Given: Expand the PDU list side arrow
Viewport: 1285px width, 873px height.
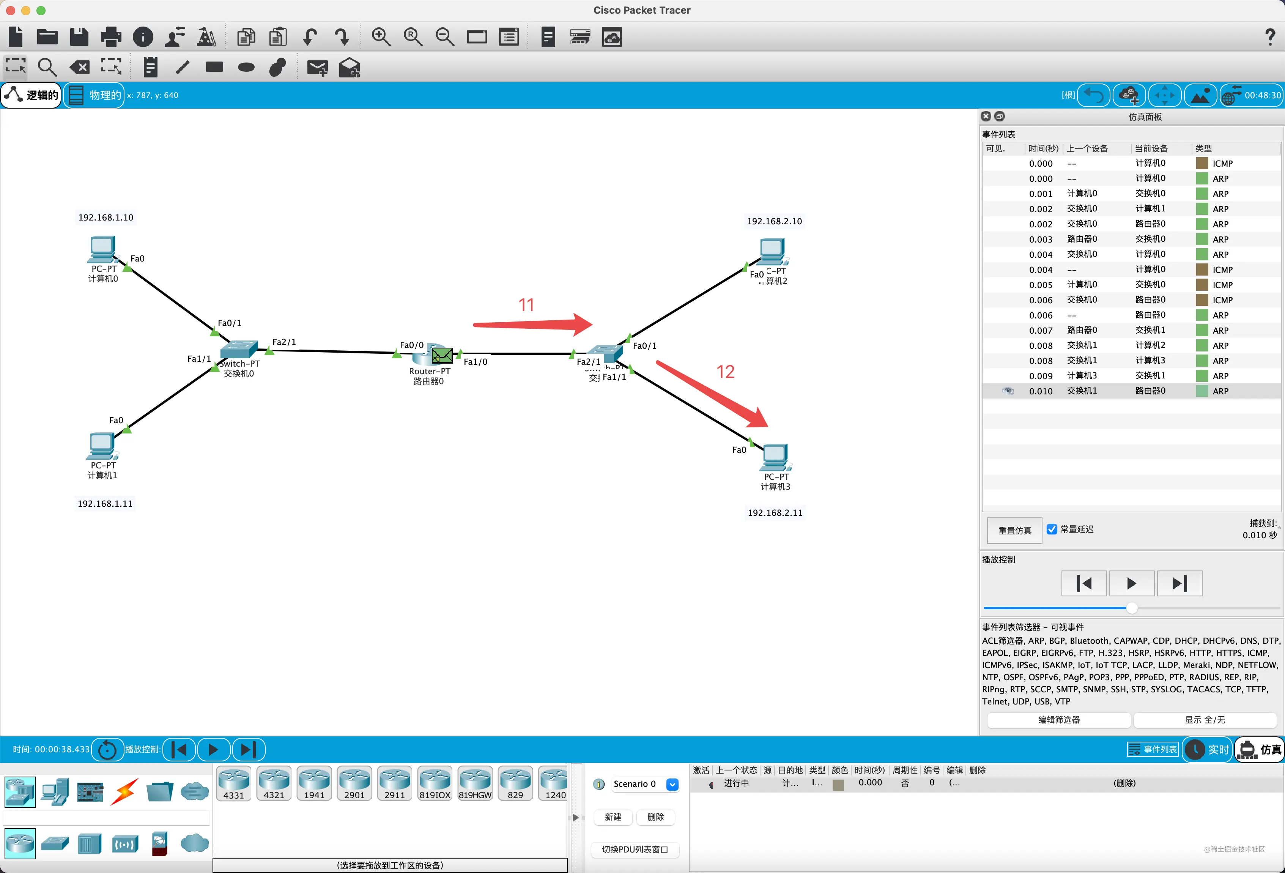Looking at the screenshot, I should (576, 817).
